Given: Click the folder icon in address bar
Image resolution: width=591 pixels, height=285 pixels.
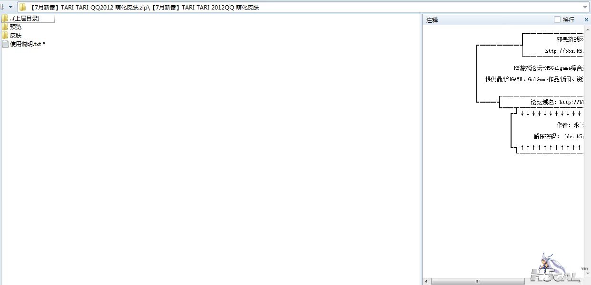Looking at the screenshot, I should (x=22, y=7).
